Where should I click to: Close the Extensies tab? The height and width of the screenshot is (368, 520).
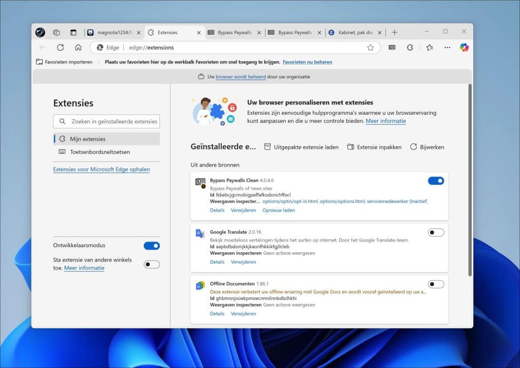[x=199, y=32]
